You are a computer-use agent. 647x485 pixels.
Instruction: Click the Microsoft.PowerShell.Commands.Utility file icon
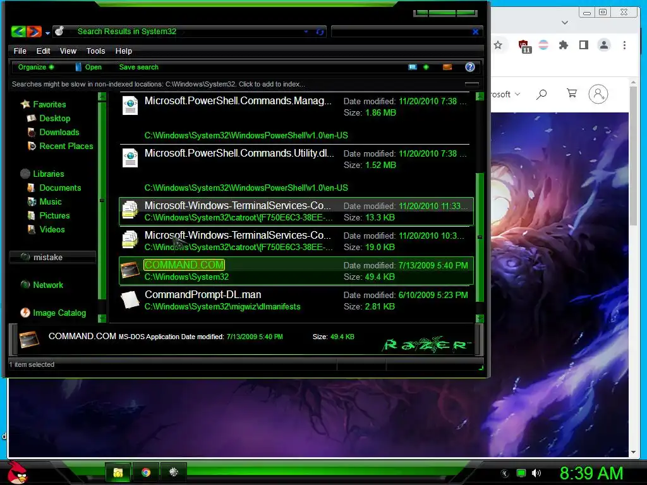pos(130,158)
